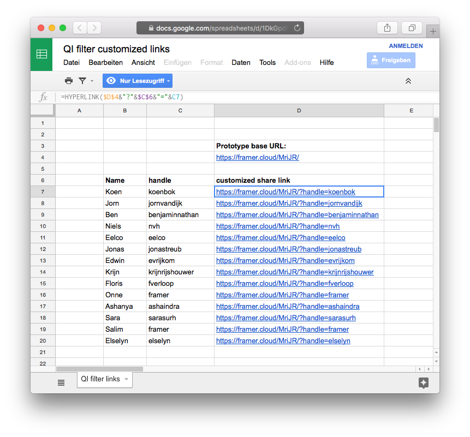Show all tabs in Safari

pos(412,28)
